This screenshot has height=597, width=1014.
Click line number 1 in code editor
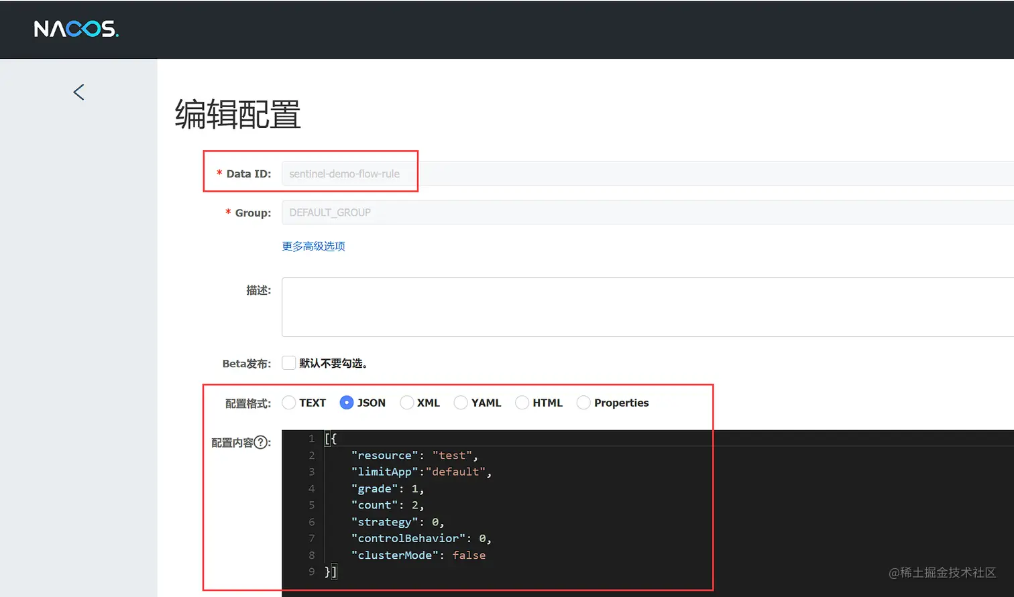click(311, 438)
